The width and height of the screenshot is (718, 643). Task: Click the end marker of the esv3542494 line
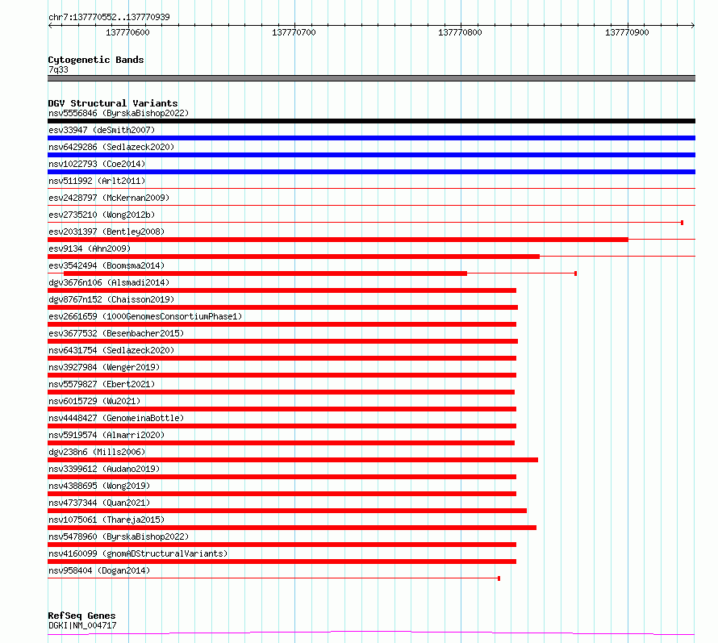575,273
